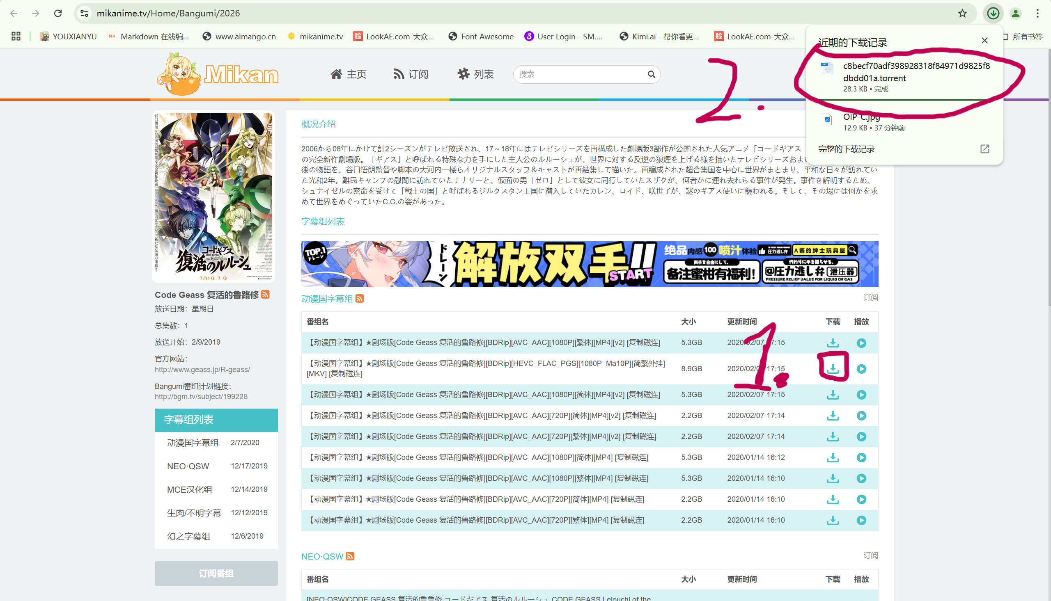Open the OIP-C.jpg download entry
The width and height of the screenshot is (1051, 601).
[x=904, y=122]
